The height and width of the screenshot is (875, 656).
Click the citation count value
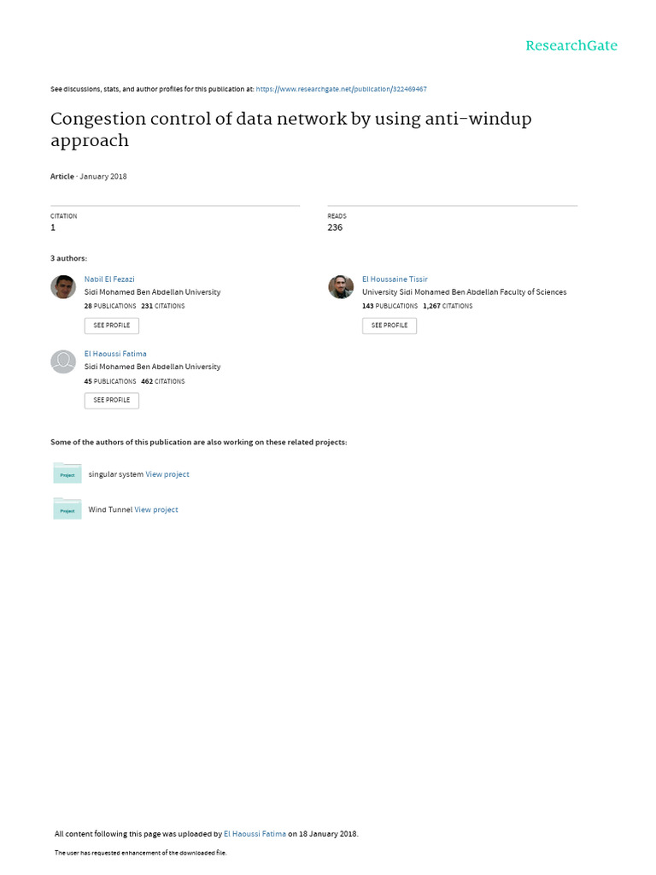(x=53, y=227)
